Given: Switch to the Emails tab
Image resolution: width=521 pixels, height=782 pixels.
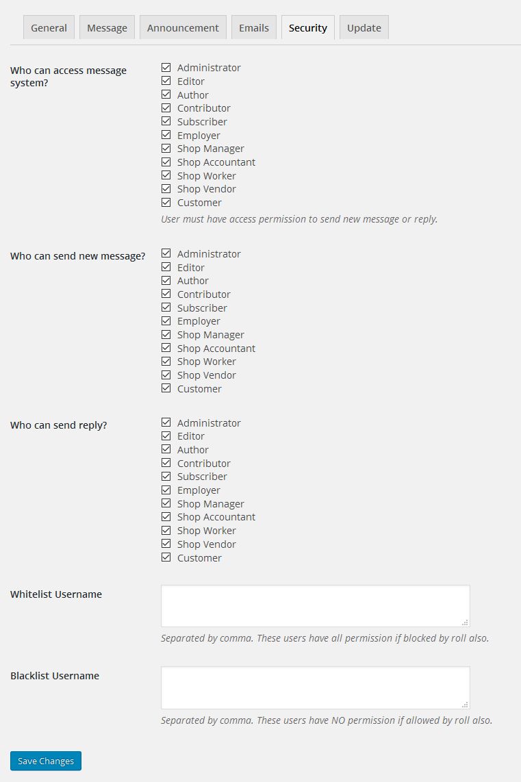Looking at the screenshot, I should tap(253, 27).
